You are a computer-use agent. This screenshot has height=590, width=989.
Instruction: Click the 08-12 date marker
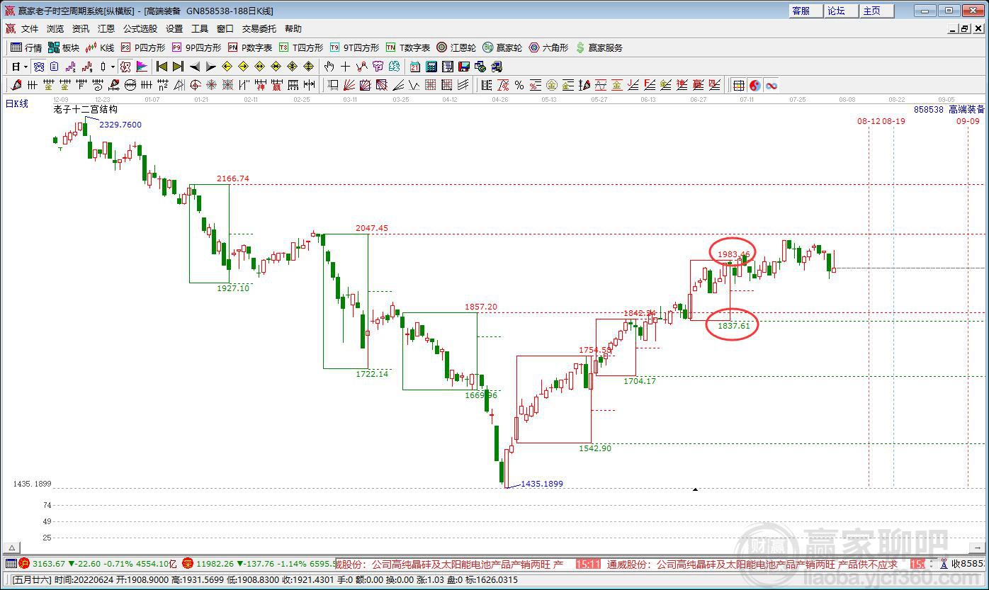pyautogui.click(x=869, y=121)
